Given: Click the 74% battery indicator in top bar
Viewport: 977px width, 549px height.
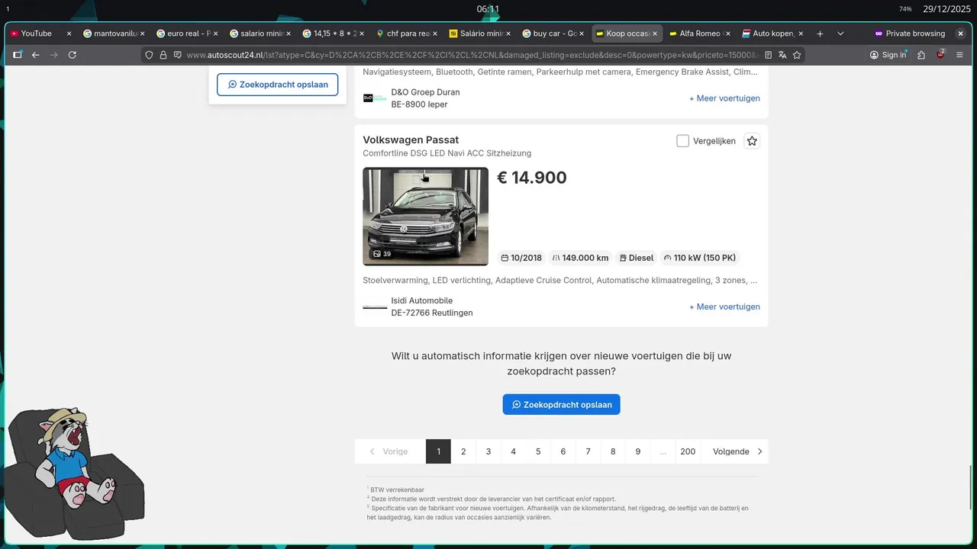Looking at the screenshot, I should (905, 9).
